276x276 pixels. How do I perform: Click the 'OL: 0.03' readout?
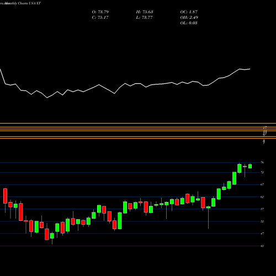(189, 23)
